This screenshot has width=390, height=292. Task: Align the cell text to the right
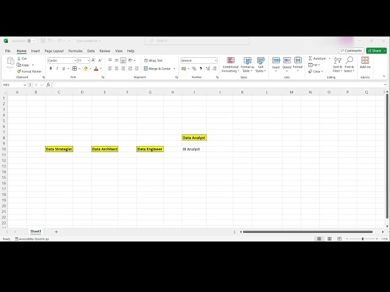click(123, 69)
